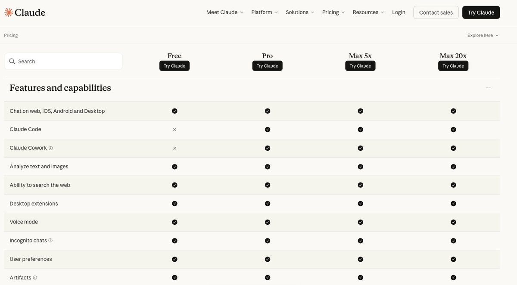
Task: Click the Claude logo in the header
Action: pyautogui.click(x=25, y=12)
